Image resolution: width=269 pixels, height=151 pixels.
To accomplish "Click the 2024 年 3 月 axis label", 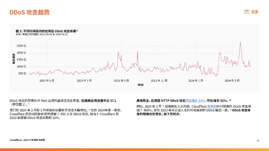I will 232,80.
